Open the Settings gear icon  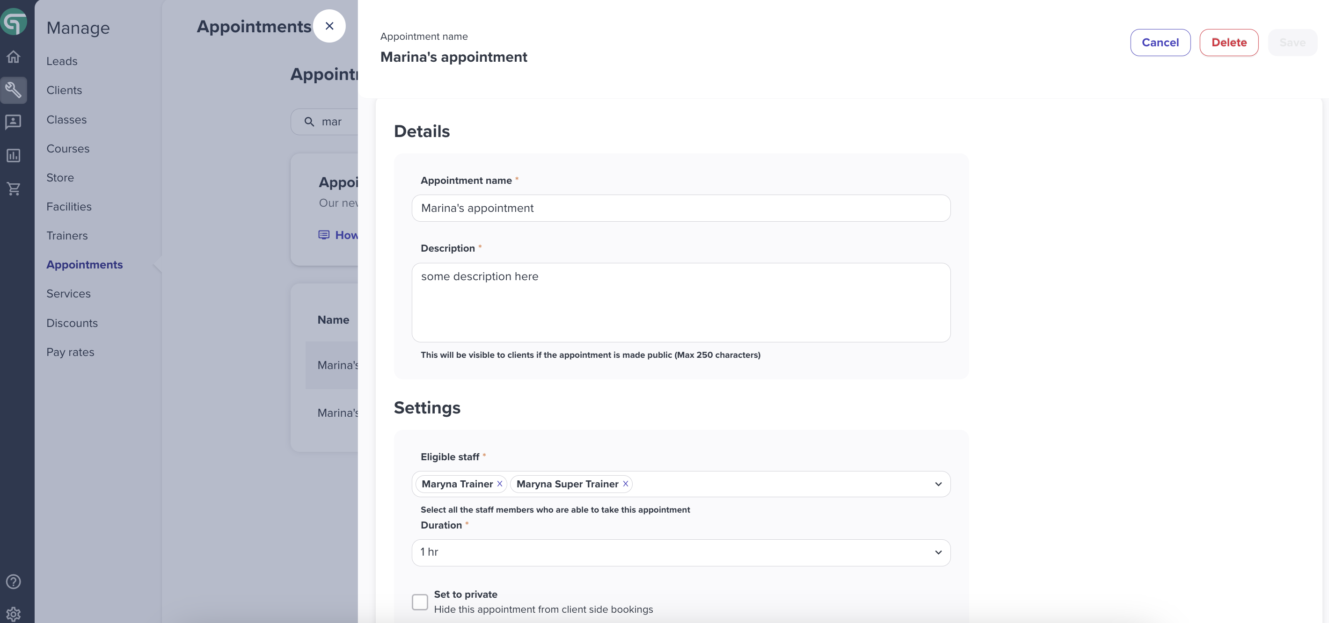tap(14, 614)
